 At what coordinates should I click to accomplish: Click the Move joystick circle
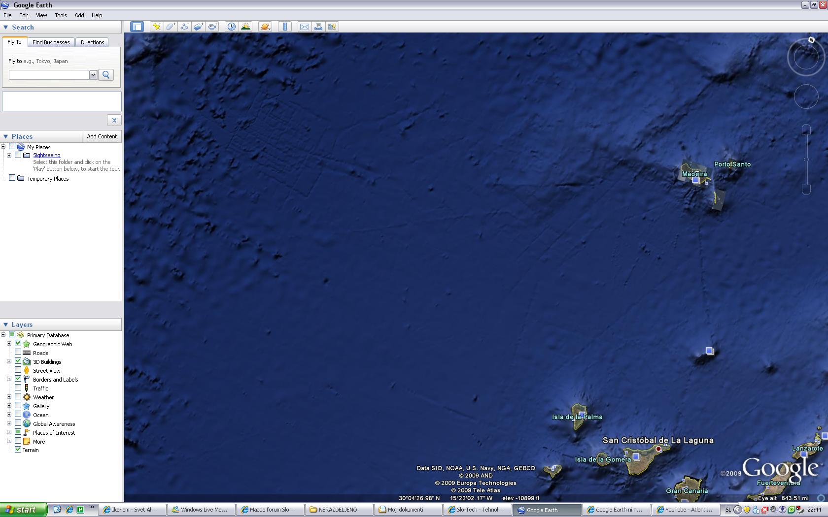click(x=806, y=97)
